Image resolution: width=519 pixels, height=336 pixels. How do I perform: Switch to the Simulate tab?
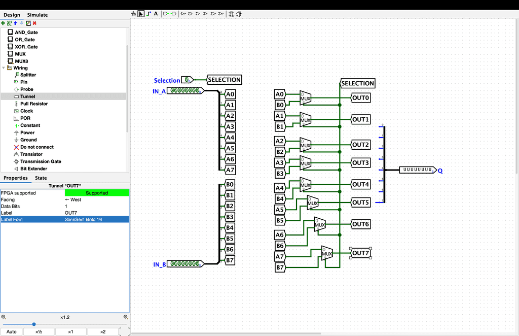(x=38, y=15)
